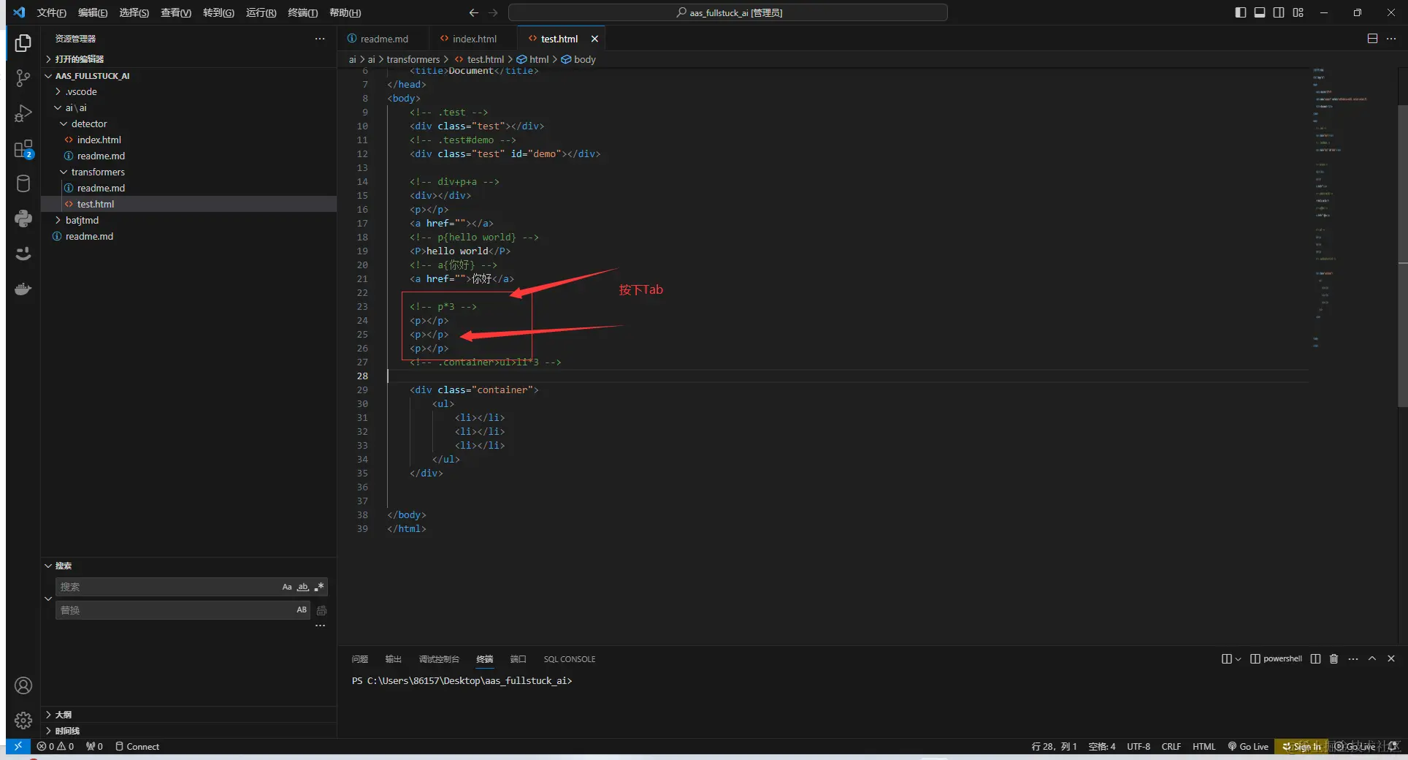This screenshot has height=760, width=1408.
Task: Open new terminal dropdown arrow
Action: (1238, 659)
